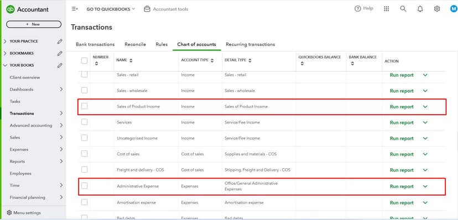Switch to the Reconcile tab
The image size is (458, 220).
[x=135, y=45]
